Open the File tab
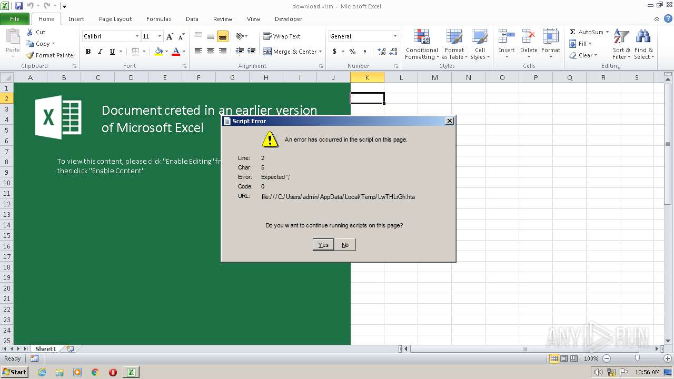This screenshot has height=379, width=674. (15, 19)
